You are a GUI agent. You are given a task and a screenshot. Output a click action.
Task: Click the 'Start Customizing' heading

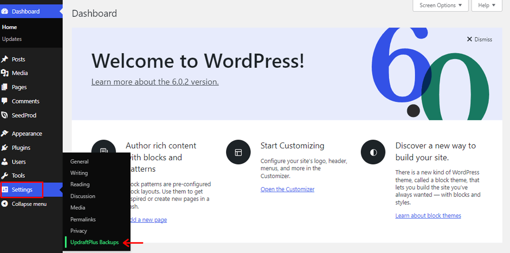[292, 145]
